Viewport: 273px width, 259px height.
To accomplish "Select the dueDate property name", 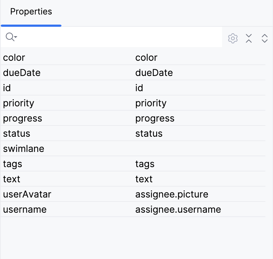I will click(x=22, y=73).
